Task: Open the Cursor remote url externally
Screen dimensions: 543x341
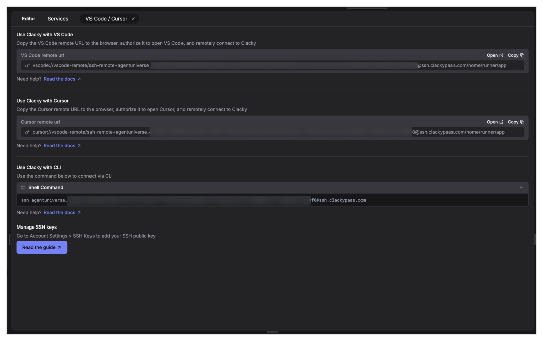Action: pyautogui.click(x=495, y=122)
